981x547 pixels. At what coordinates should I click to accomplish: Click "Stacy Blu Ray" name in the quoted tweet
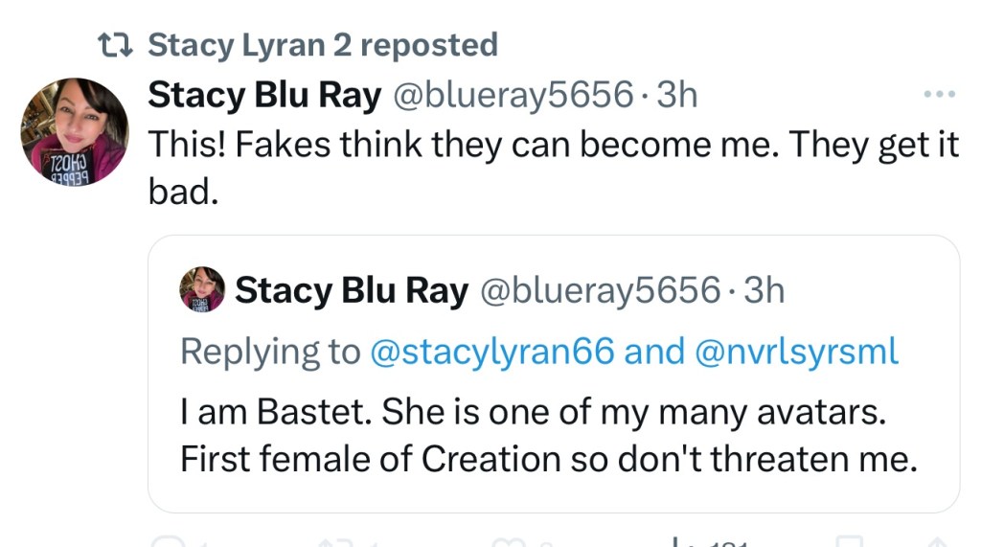click(x=352, y=290)
